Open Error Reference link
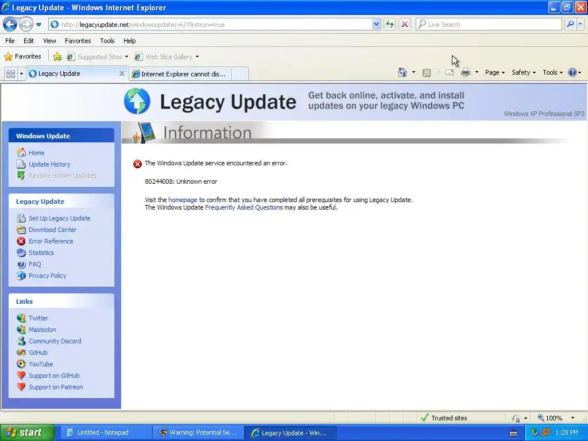This screenshot has height=441, width=588. tap(51, 241)
